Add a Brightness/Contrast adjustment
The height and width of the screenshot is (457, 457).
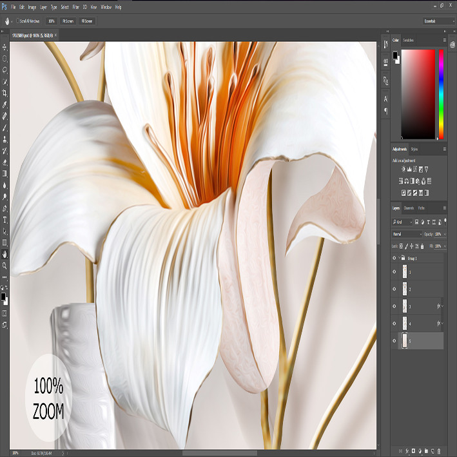pyautogui.click(x=404, y=169)
